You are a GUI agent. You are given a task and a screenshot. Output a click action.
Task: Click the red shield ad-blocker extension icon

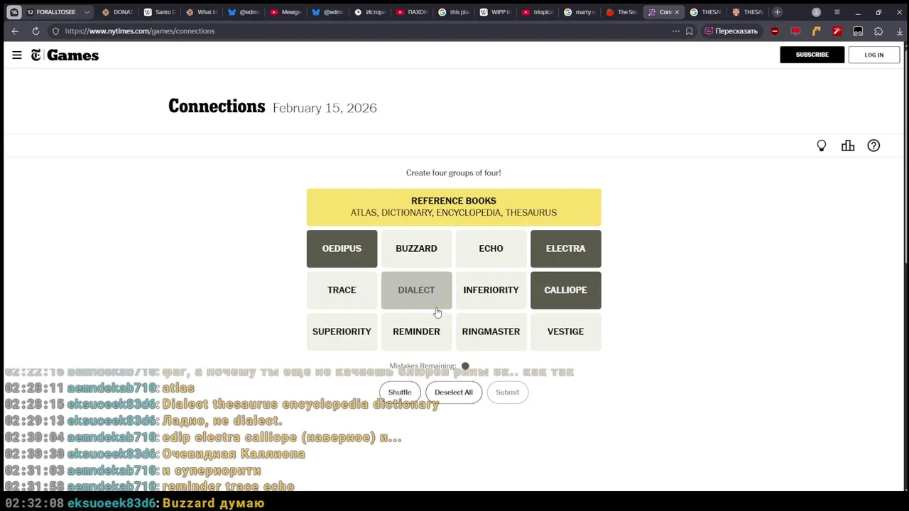[x=775, y=31]
